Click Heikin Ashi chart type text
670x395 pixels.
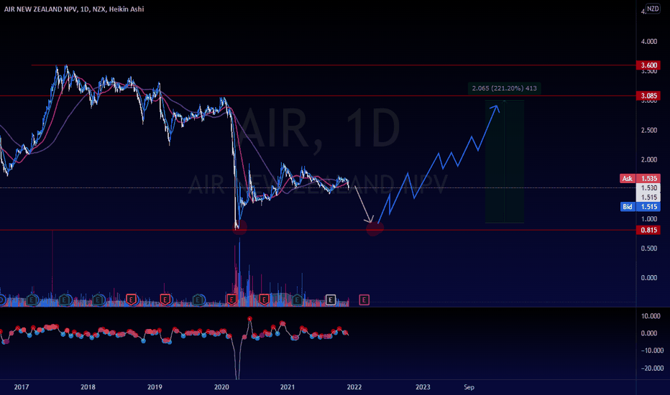coord(126,9)
